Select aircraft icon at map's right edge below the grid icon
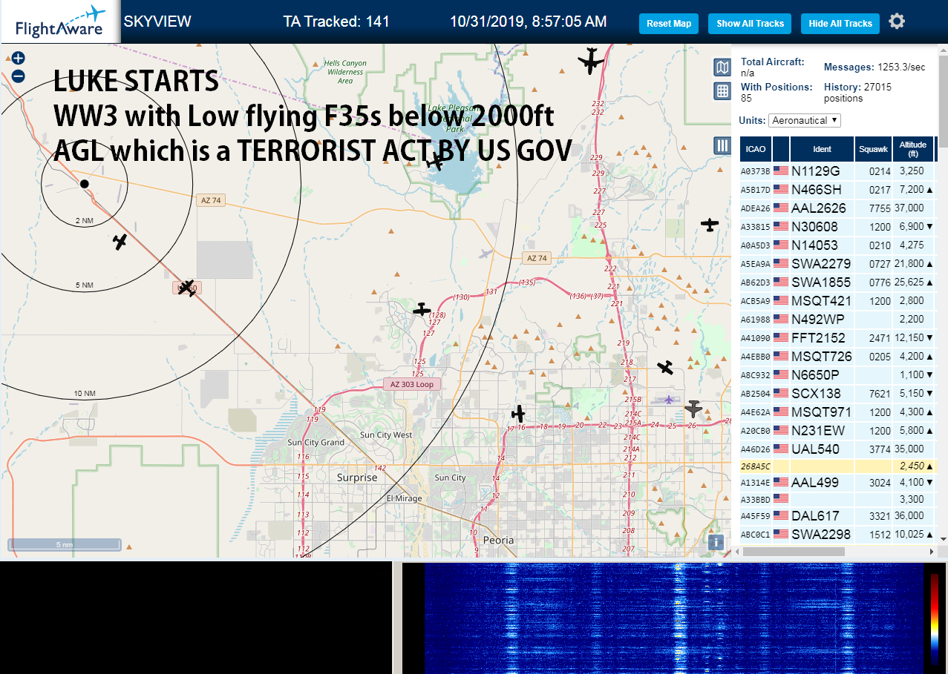This screenshot has height=674, width=948. coord(710,224)
